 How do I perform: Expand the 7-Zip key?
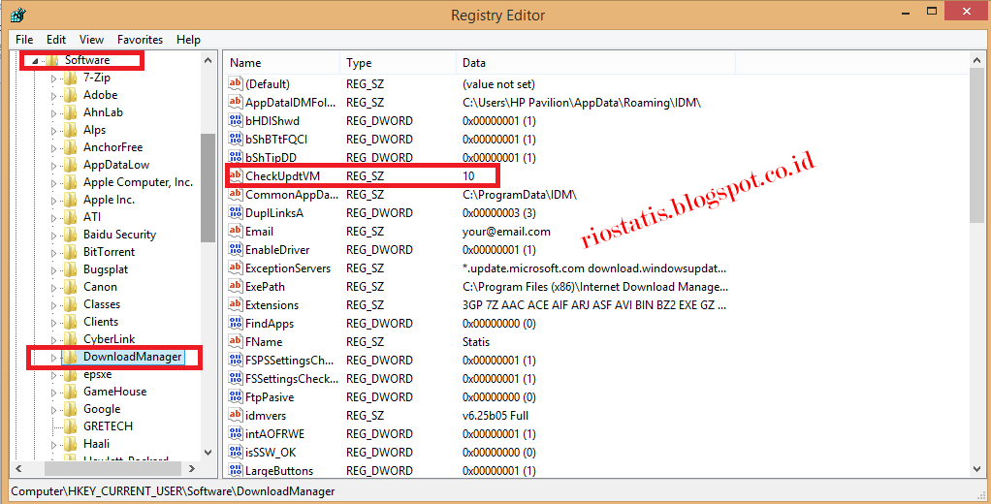[x=53, y=79]
